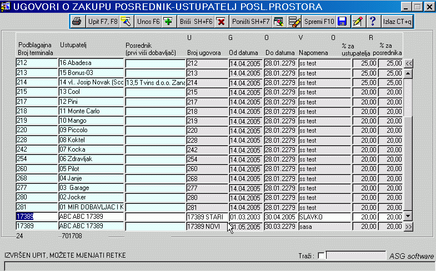Click the blue floppy disk save icon

(x=342, y=22)
